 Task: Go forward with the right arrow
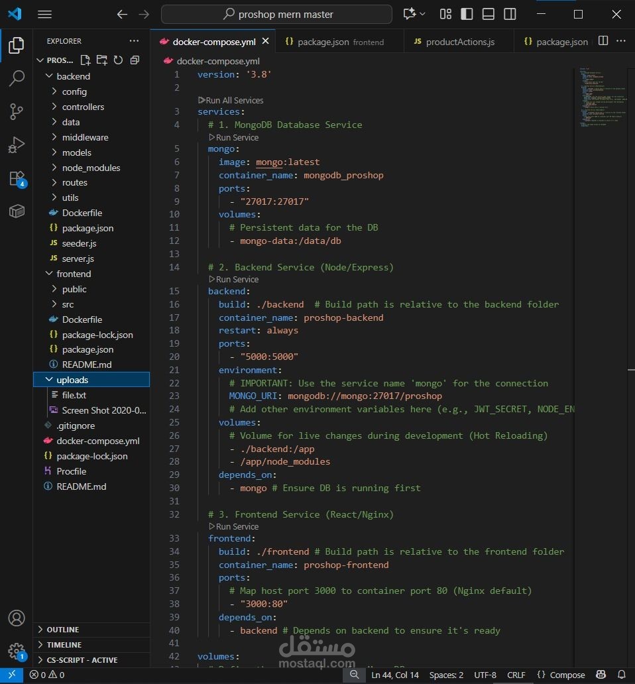coord(144,15)
